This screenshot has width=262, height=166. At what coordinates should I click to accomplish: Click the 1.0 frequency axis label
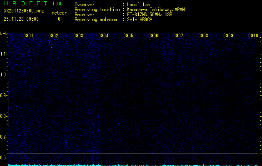pos(4,75)
